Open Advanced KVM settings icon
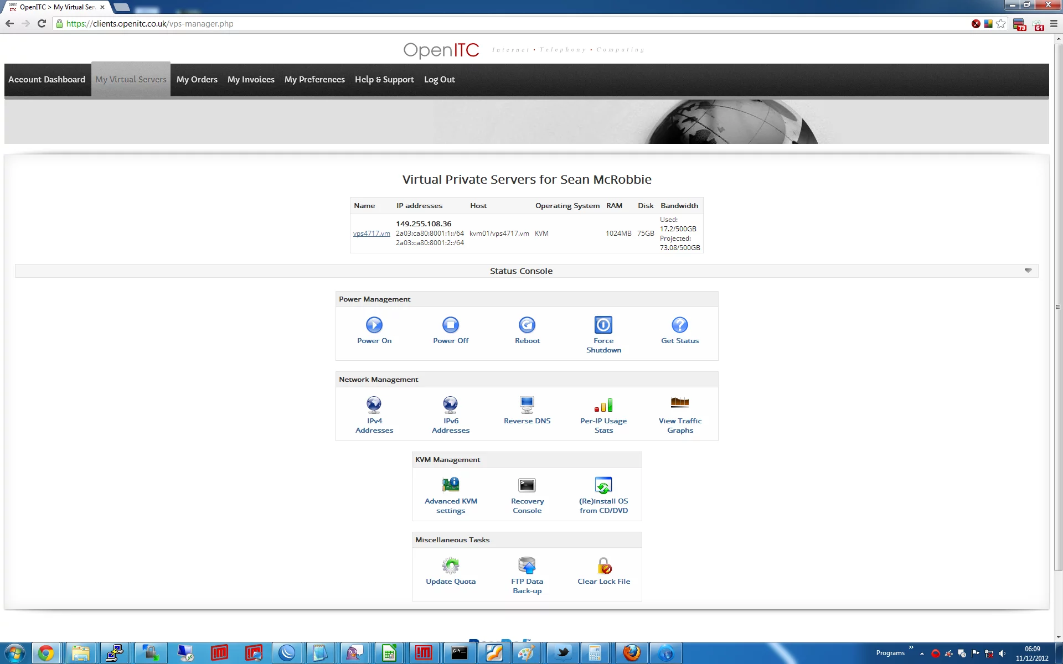The width and height of the screenshot is (1063, 664). coord(451,485)
